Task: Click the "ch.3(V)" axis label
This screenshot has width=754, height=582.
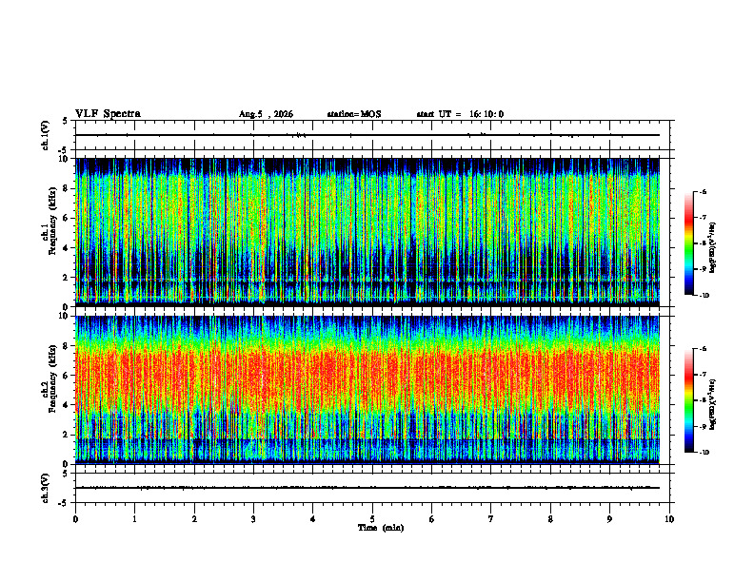Action: (45, 488)
